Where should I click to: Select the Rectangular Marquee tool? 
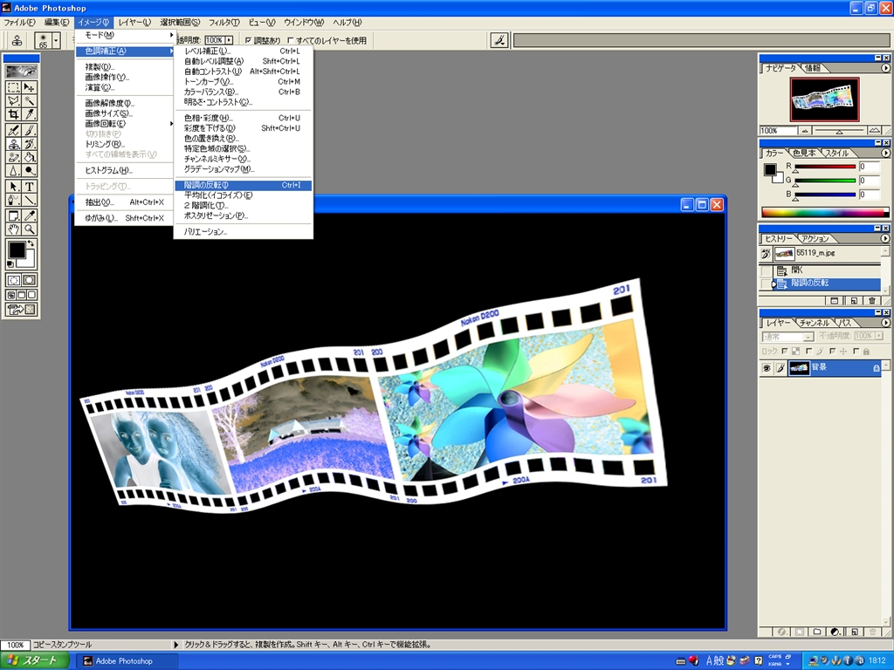tap(13, 87)
